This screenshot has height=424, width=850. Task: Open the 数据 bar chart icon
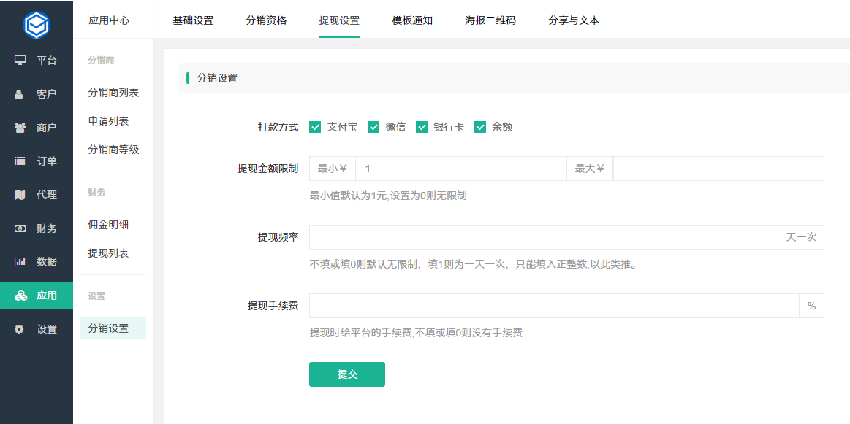point(20,261)
